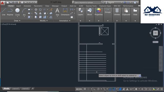Switch to the Parametric tab

tap(38, 6)
